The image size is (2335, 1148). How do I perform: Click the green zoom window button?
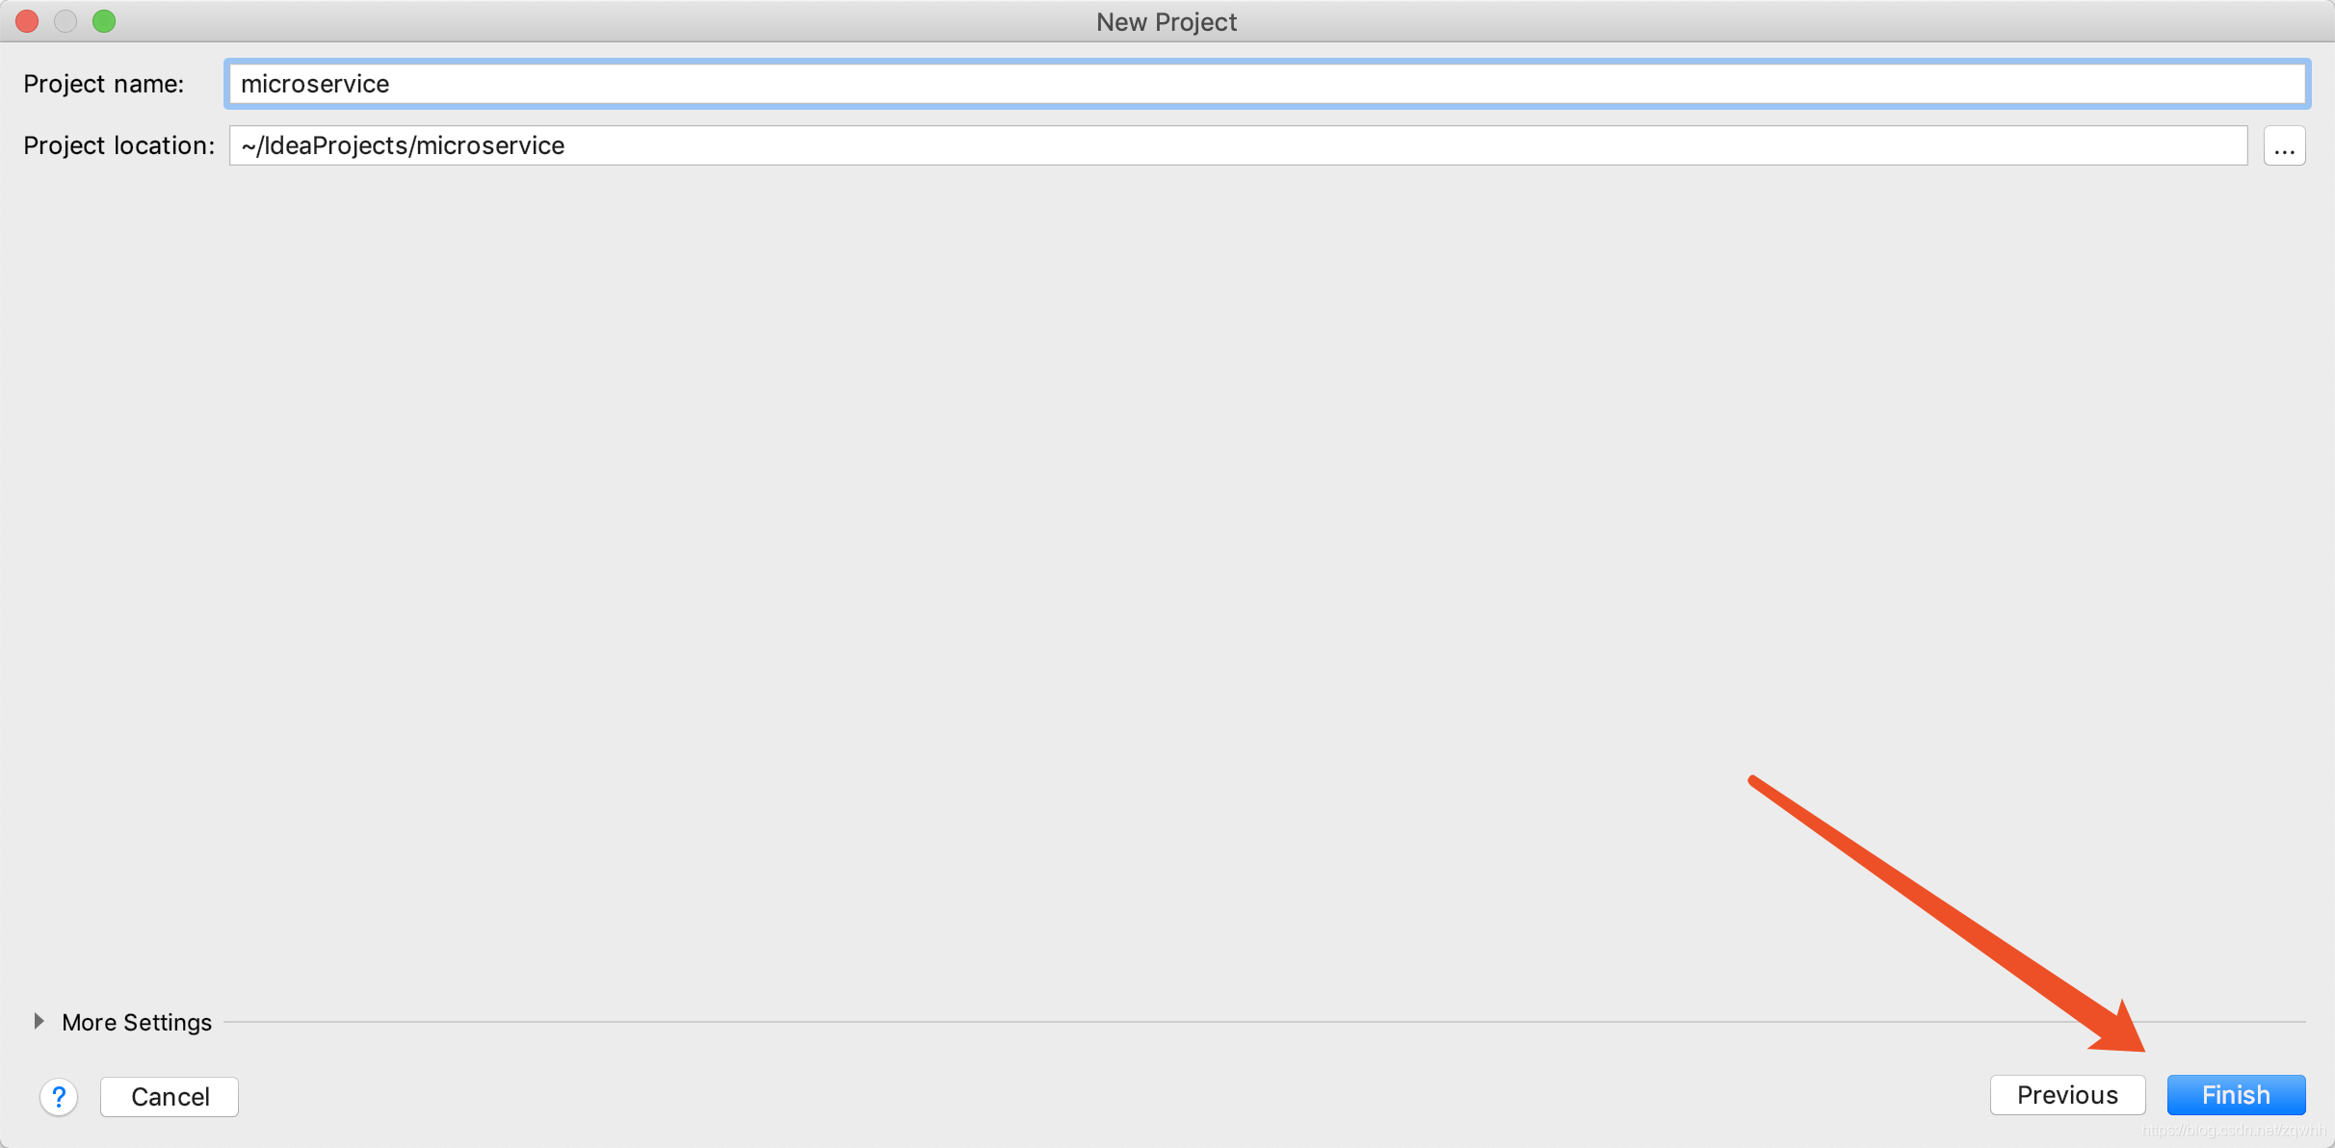(x=104, y=21)
